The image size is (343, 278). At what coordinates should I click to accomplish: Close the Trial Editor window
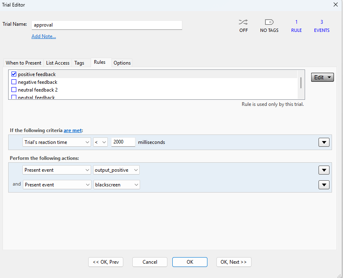click(x=336, y=4)
